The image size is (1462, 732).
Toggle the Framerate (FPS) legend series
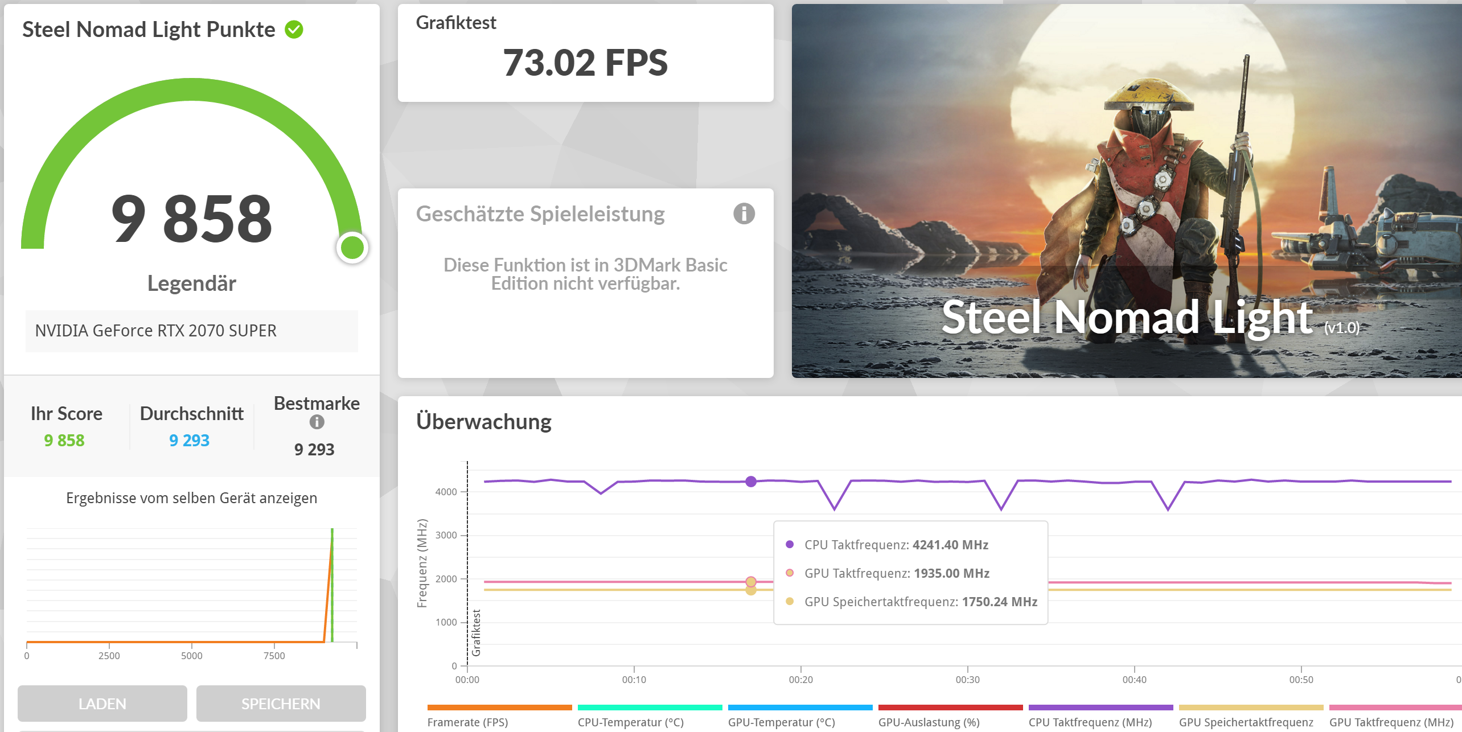click(467, 722)
